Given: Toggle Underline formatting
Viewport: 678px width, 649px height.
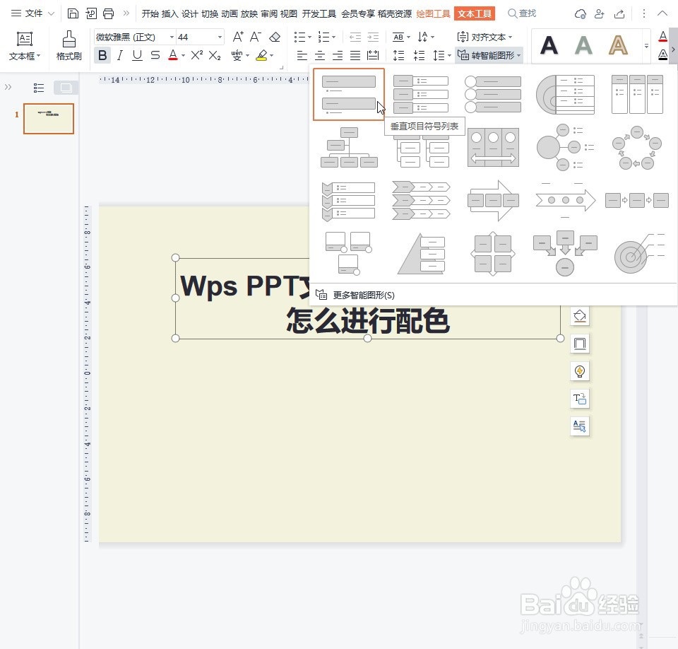Looking at the screenshot, I should click(137, 55).
